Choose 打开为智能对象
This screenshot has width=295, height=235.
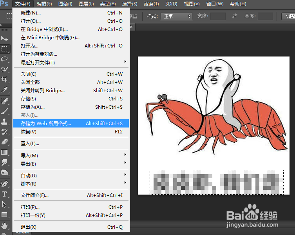[71, 54]
